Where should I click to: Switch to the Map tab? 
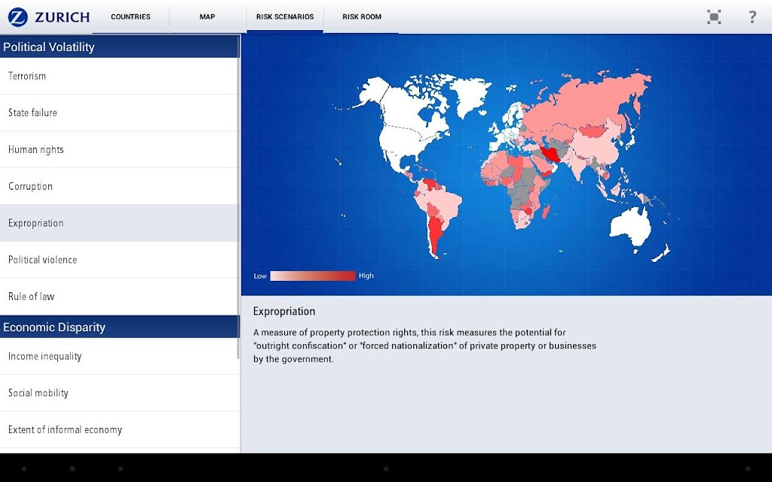coord(207,17)
